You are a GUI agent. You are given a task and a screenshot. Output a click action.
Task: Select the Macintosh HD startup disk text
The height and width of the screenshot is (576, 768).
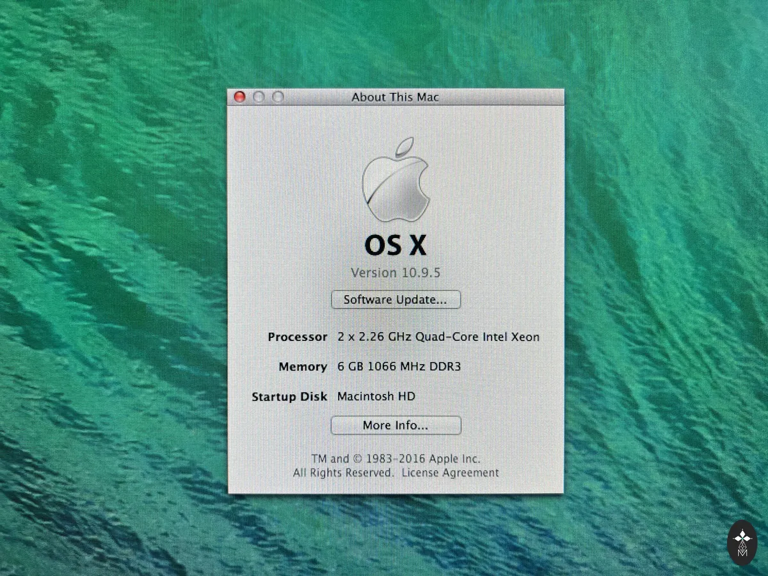point(376,396)
